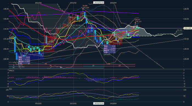The image size is (192, 106).
Task: Open the 50日 period info box
Action: [x=24, y=60]
